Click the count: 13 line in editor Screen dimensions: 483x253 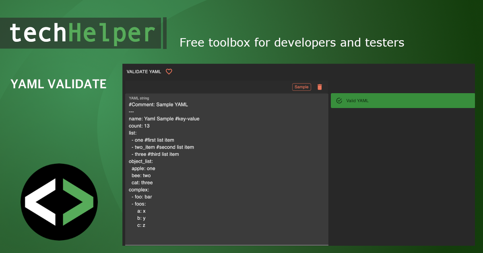pos(139,126)
